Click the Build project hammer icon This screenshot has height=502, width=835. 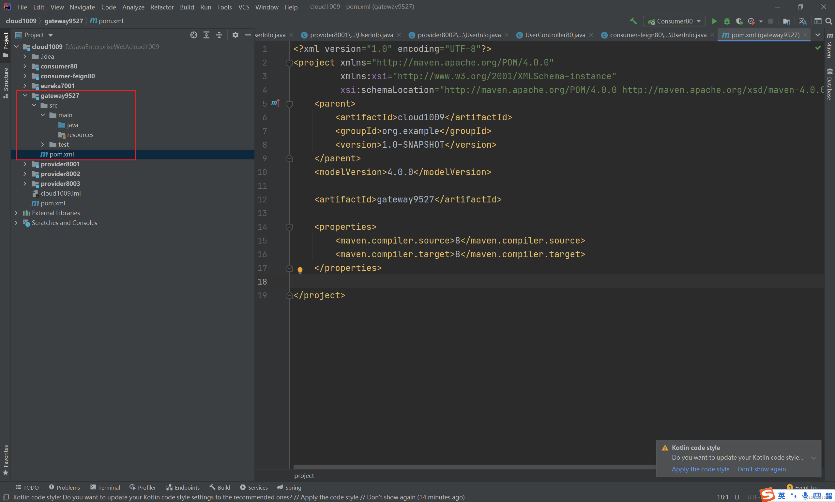tap(633, 21)
